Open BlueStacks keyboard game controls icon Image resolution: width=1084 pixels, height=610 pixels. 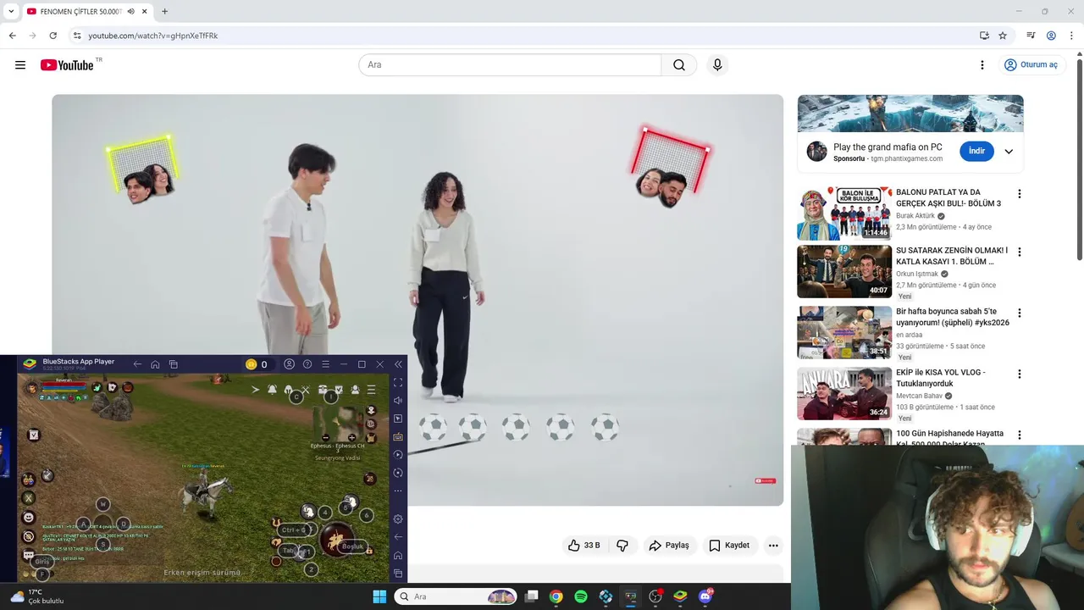pyautogui.click(x=398, y=437)
